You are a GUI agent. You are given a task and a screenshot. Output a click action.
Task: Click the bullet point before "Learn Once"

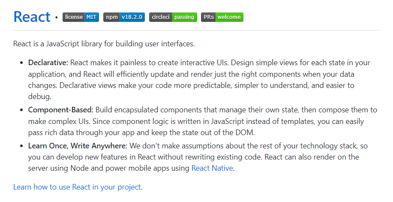pyautogui.click(x=22, y=146)
